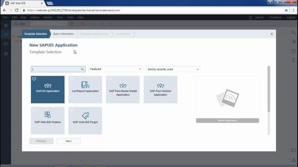Open the Tools menu

pos(70,17)
